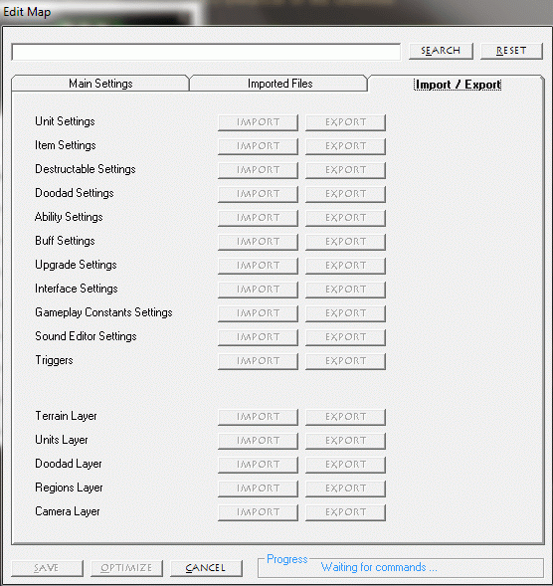Import Unit Settings
Image resolution: width=553 pixels, height=586 pixels.
tap(259, 122)
